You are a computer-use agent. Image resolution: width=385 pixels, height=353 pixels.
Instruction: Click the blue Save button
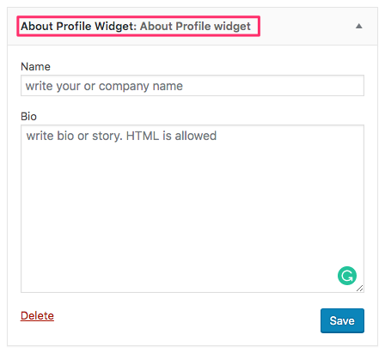[342, 320]
